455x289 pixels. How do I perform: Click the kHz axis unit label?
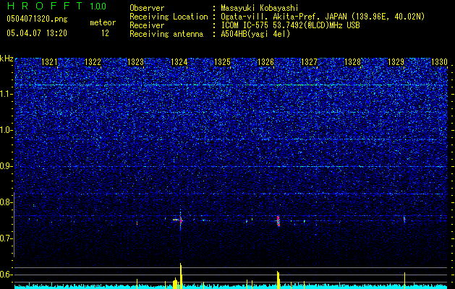[7, 59]
